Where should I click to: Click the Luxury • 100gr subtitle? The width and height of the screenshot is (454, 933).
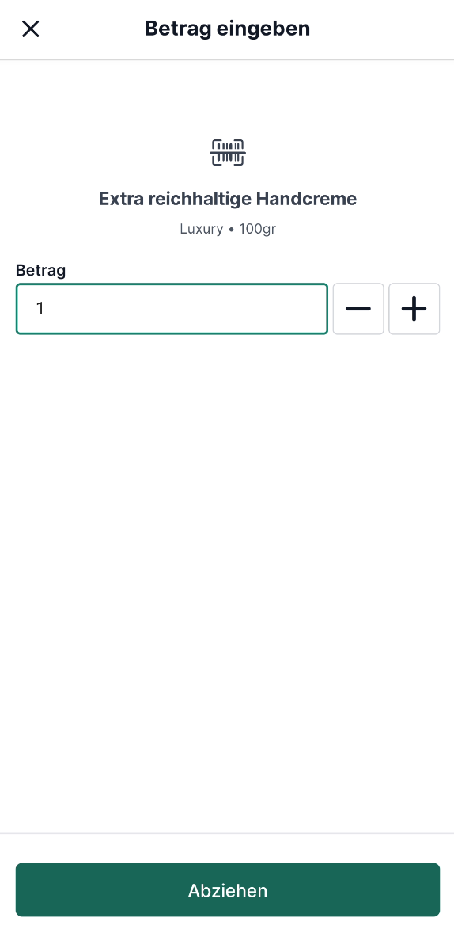(x=228, y=228)
